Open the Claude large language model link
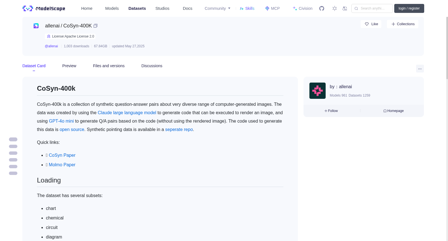Viewport: 448px width, 241px height. [x=127, y=113]
